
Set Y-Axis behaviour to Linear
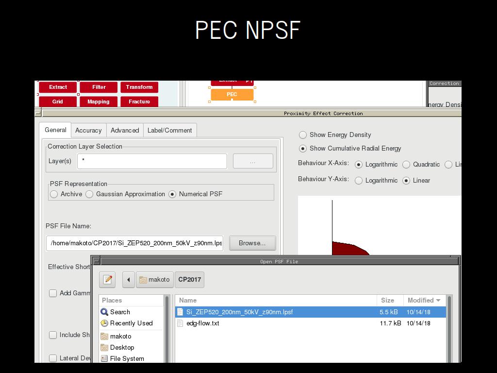pos(406,181)
